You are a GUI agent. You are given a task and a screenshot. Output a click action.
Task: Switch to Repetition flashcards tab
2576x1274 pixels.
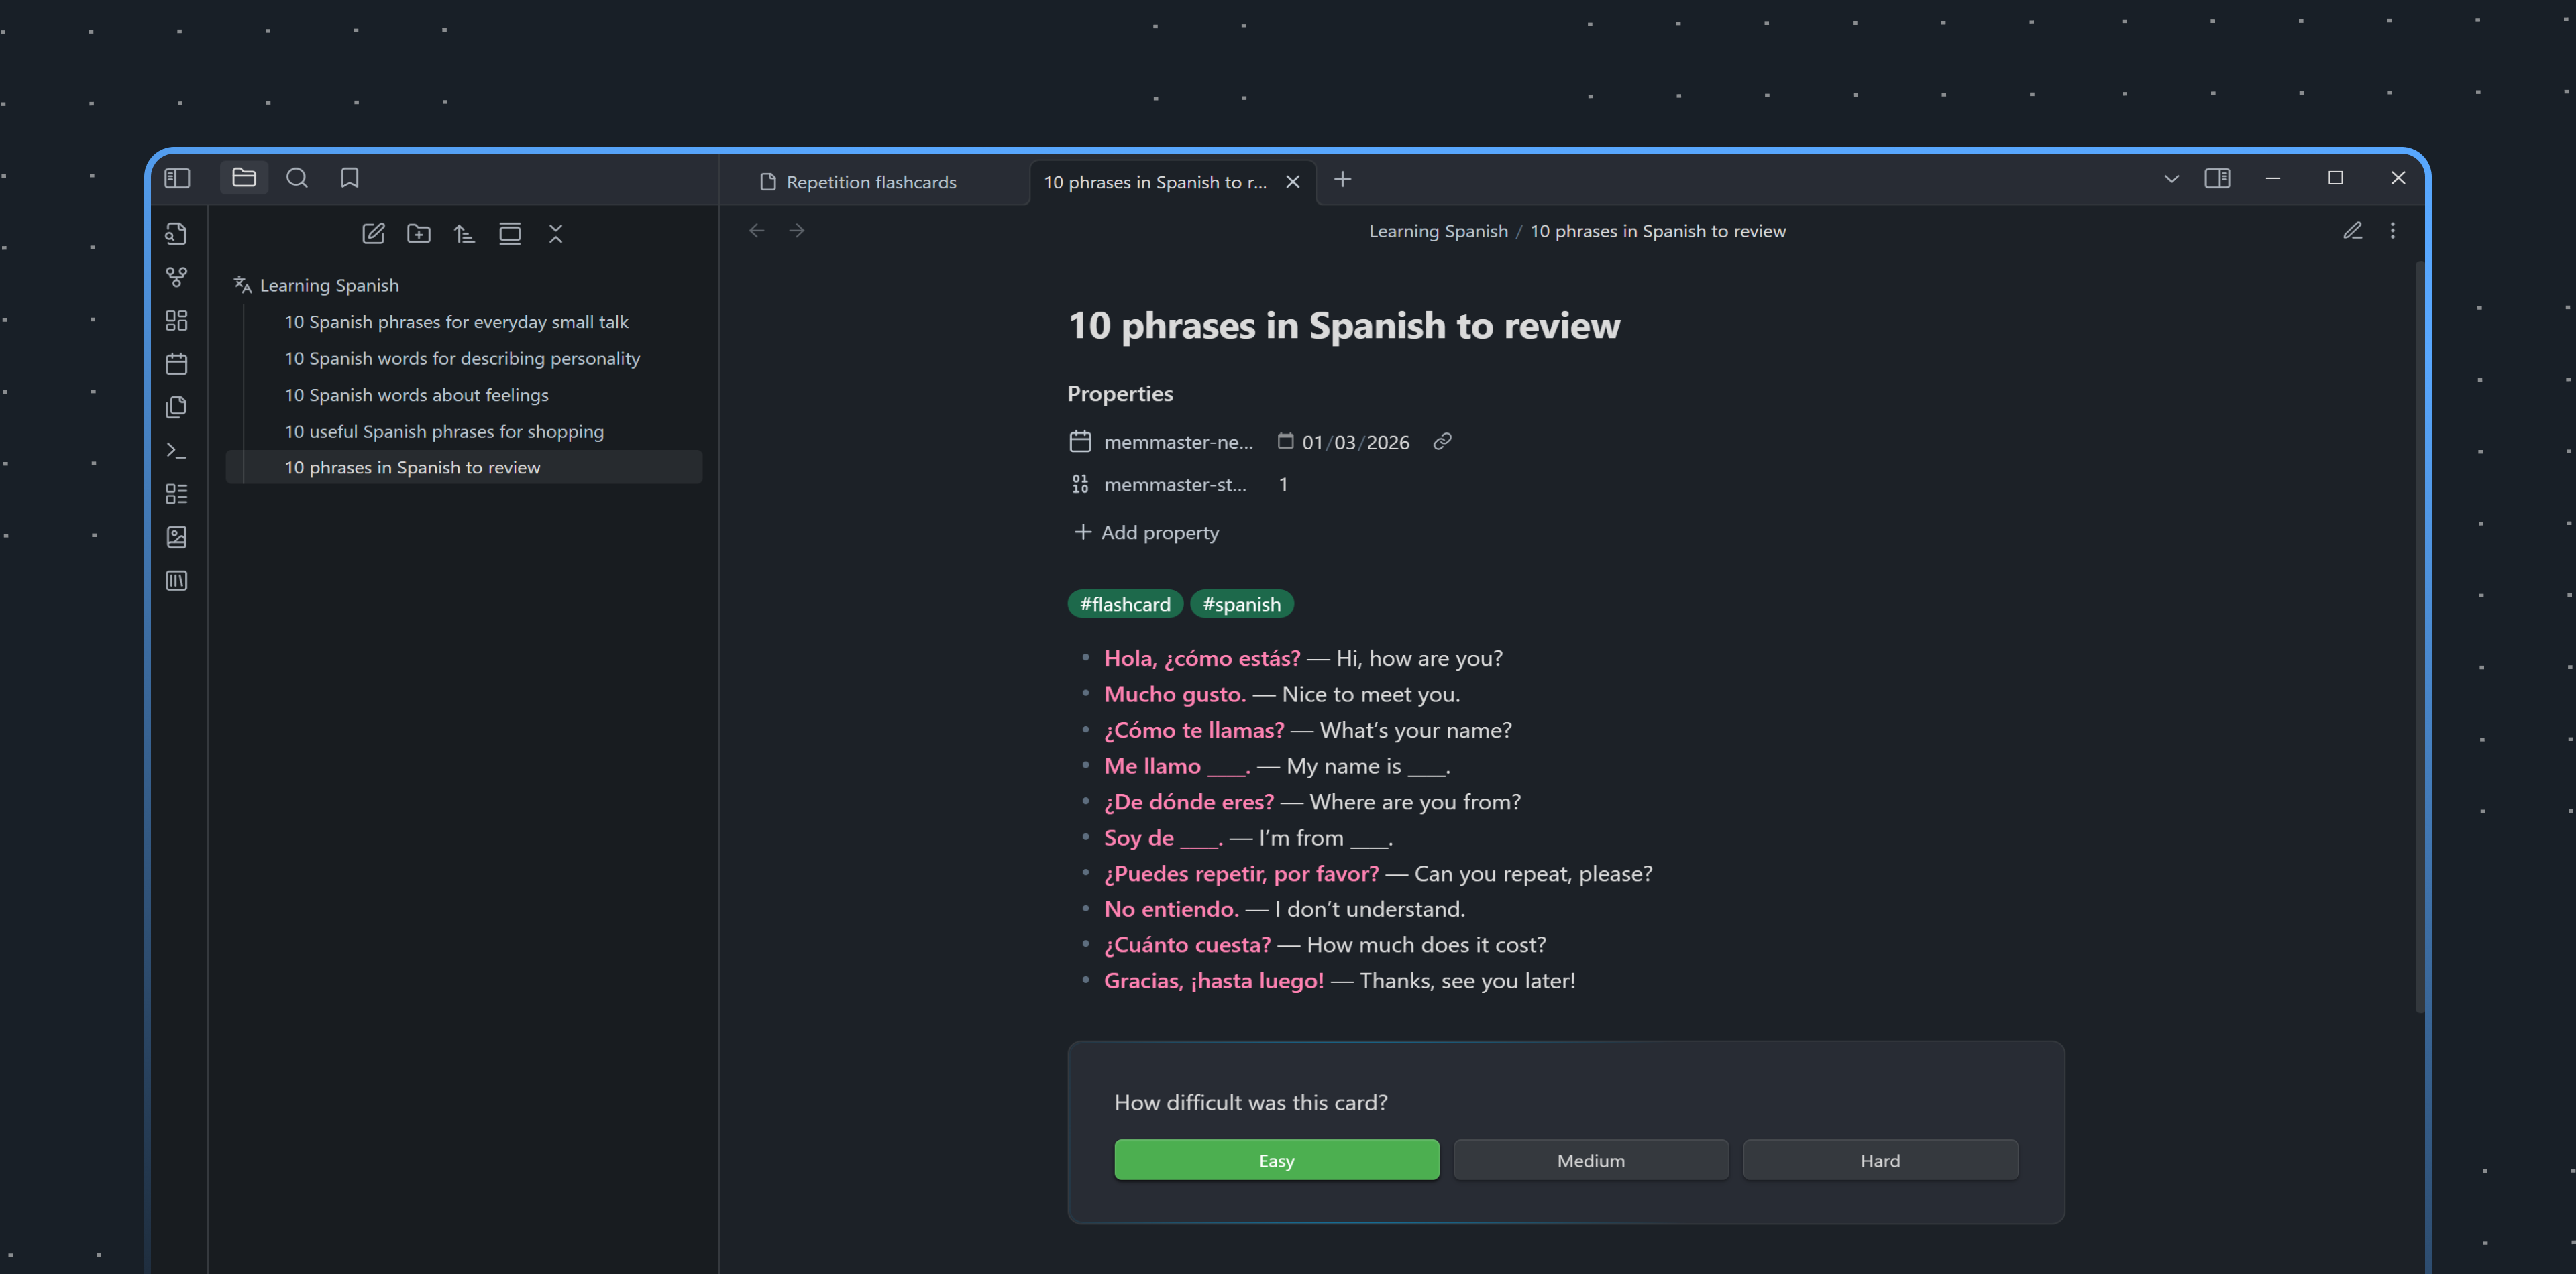[x=870, y=182]
